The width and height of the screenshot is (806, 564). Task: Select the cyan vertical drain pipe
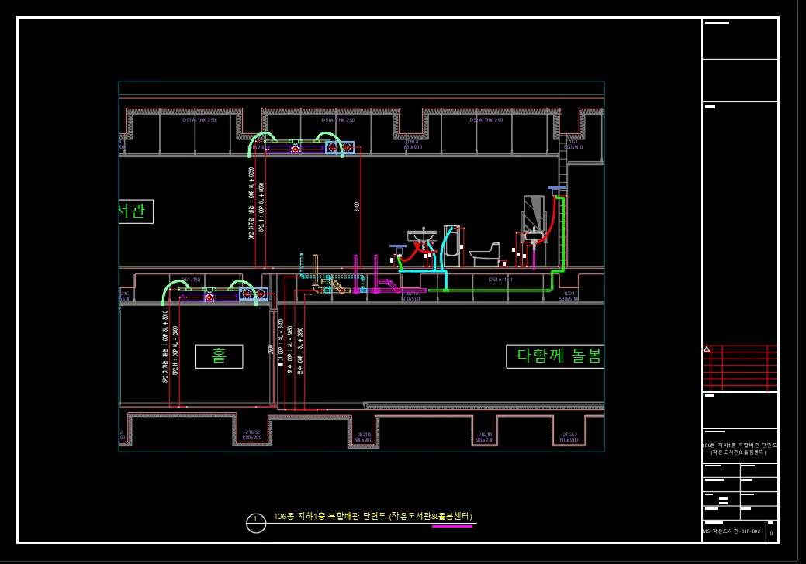point(445,267)
